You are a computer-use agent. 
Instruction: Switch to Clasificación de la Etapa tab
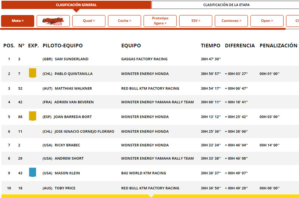[226, 5]
